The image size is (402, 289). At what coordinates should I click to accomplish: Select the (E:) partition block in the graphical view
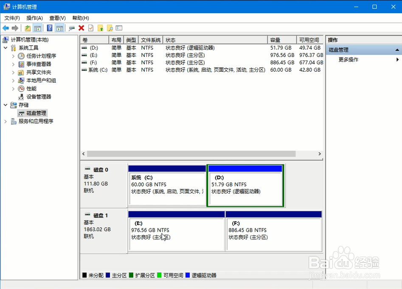(x=176, y=231)
